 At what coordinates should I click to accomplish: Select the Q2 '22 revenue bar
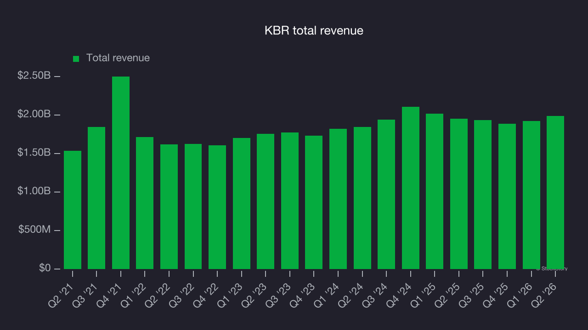click(x=169, y=207)
